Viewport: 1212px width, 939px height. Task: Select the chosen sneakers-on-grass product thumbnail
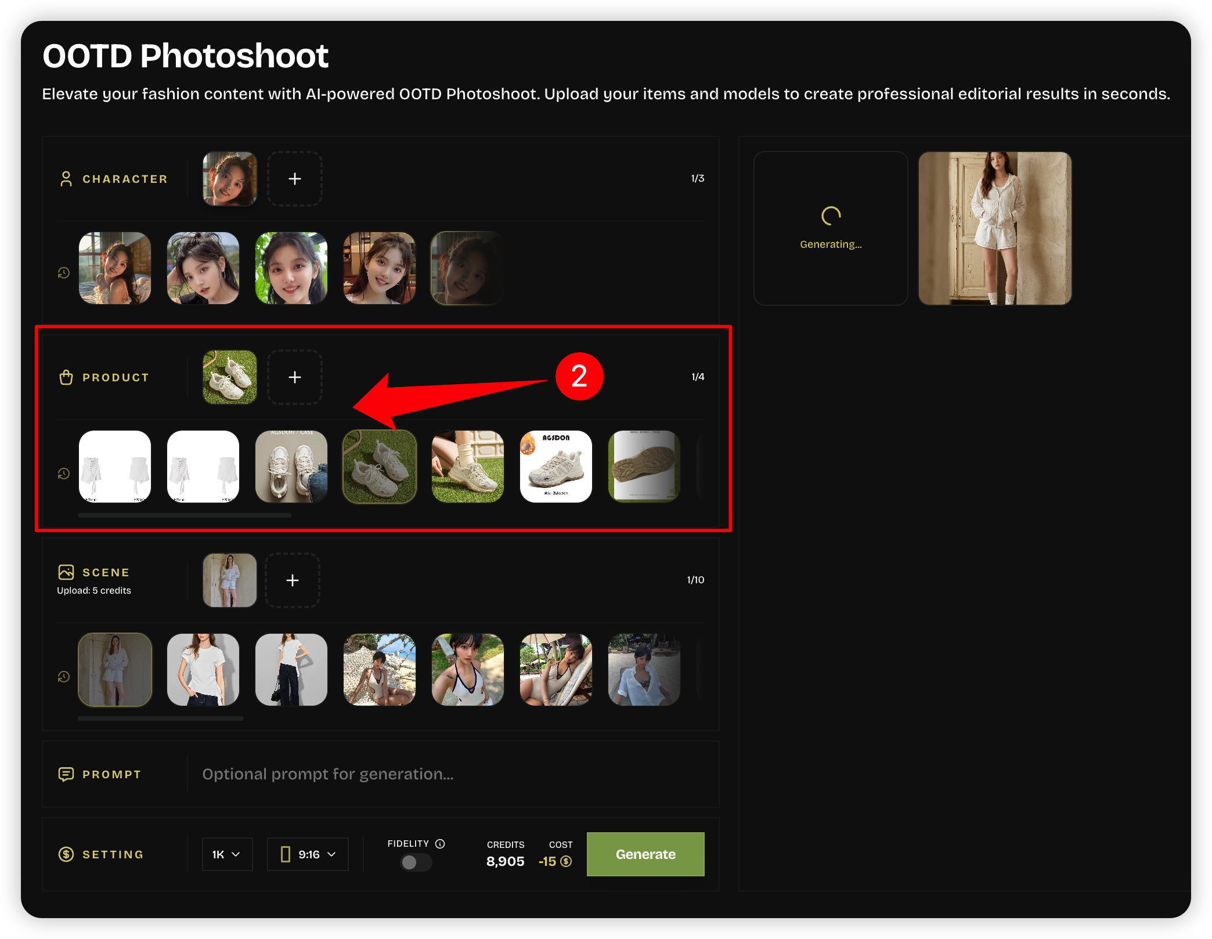[x=230, y=377]
